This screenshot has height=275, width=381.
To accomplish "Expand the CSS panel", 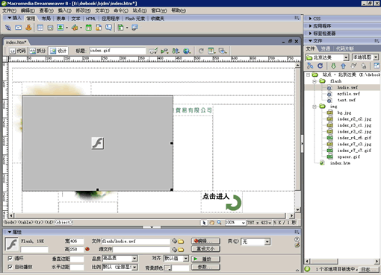I will [x=315, y=19].
